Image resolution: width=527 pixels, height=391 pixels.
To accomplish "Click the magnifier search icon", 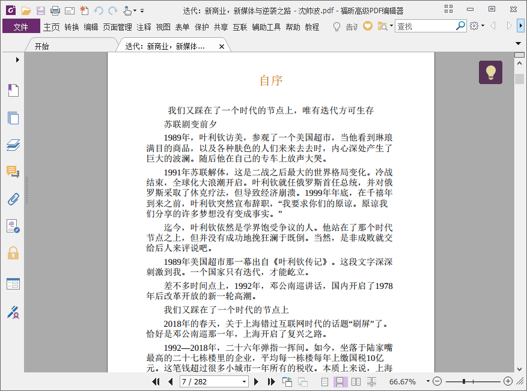I will 460,26.
